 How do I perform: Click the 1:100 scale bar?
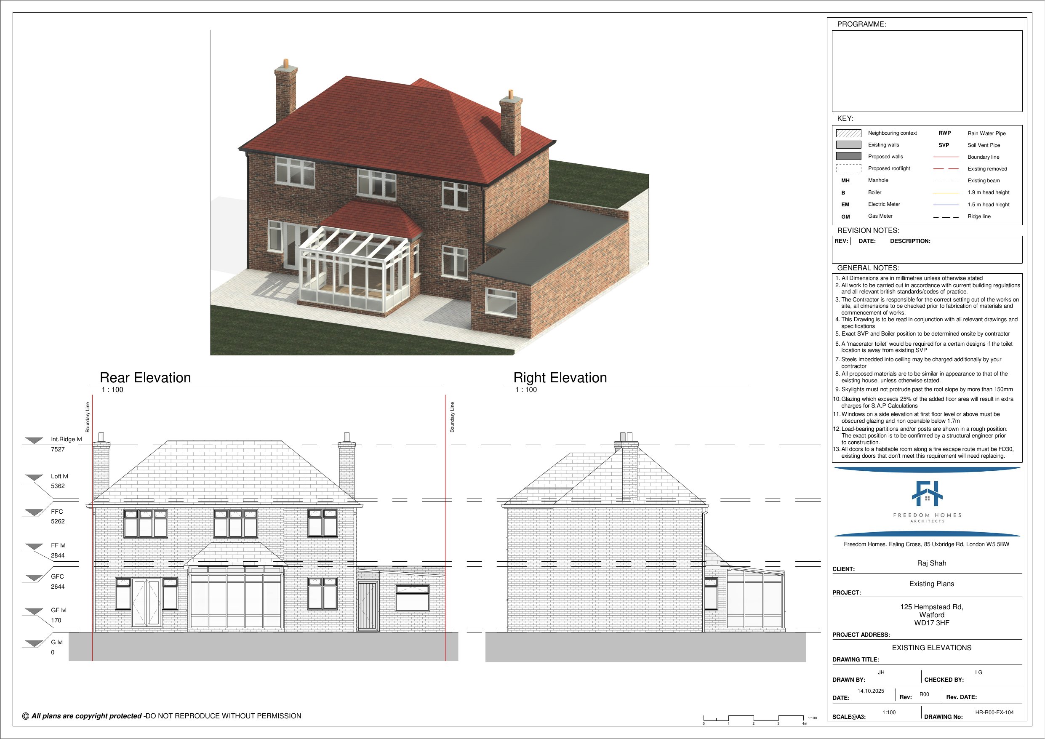pos(754,718)
